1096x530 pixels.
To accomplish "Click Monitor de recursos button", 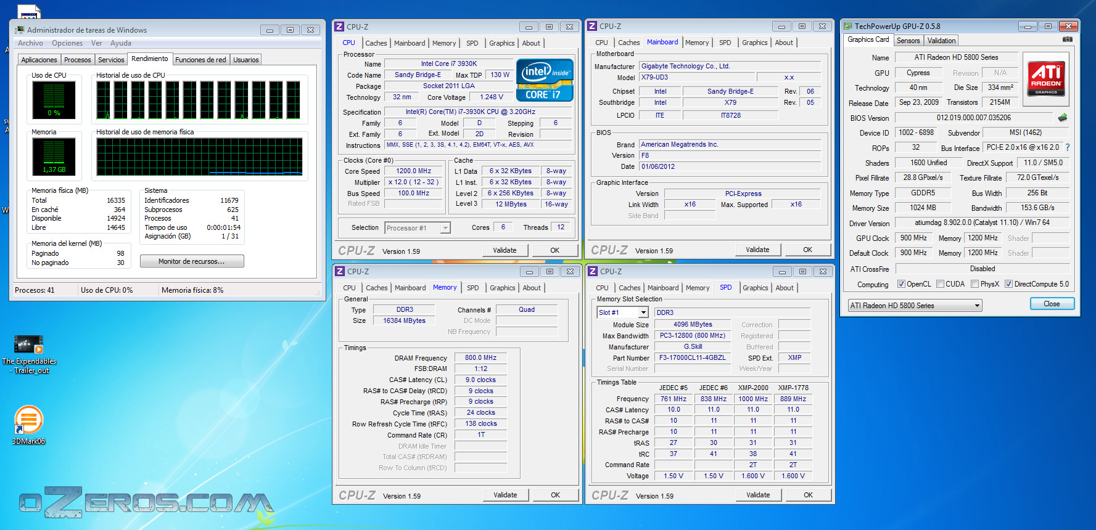I will click(x=192, y=261).
